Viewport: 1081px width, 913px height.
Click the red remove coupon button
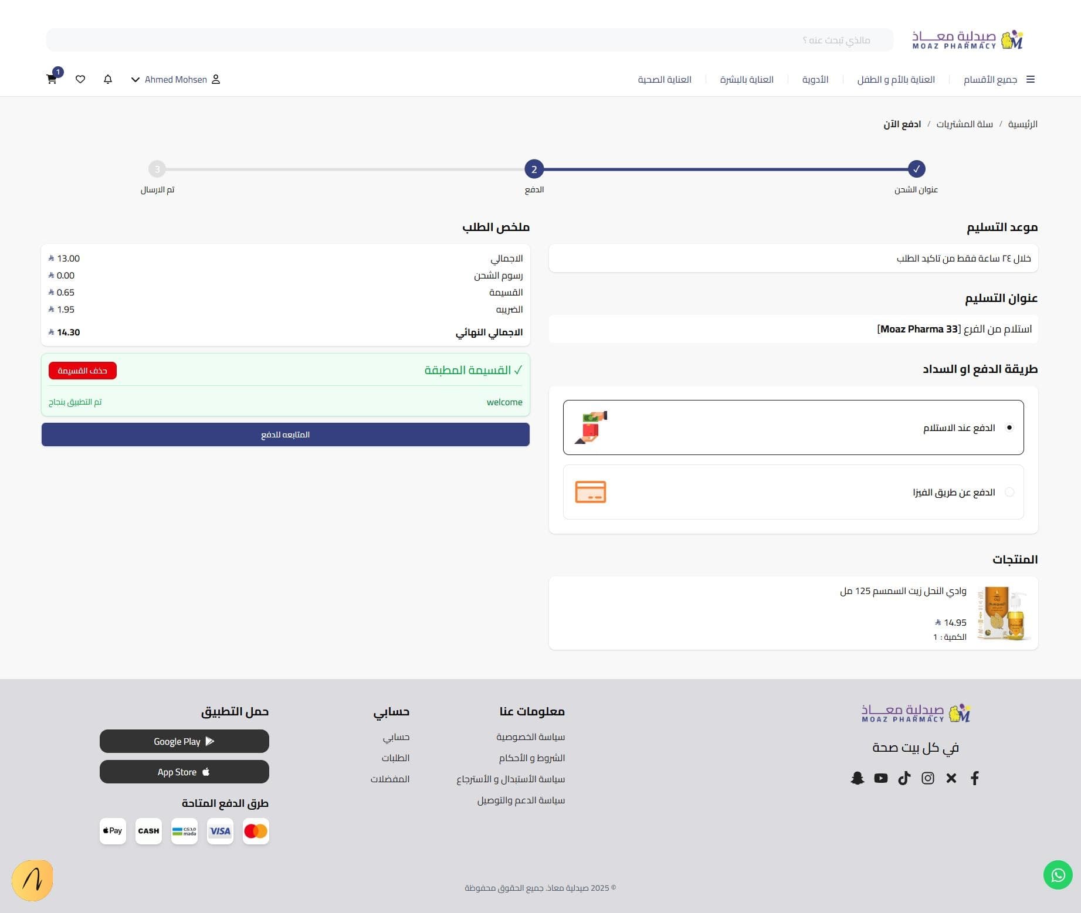click(82, 371)
